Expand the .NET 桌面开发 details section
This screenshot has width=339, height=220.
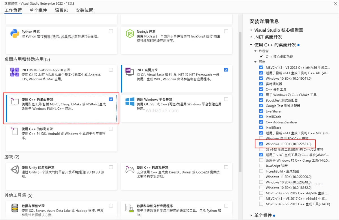[251, 37]
